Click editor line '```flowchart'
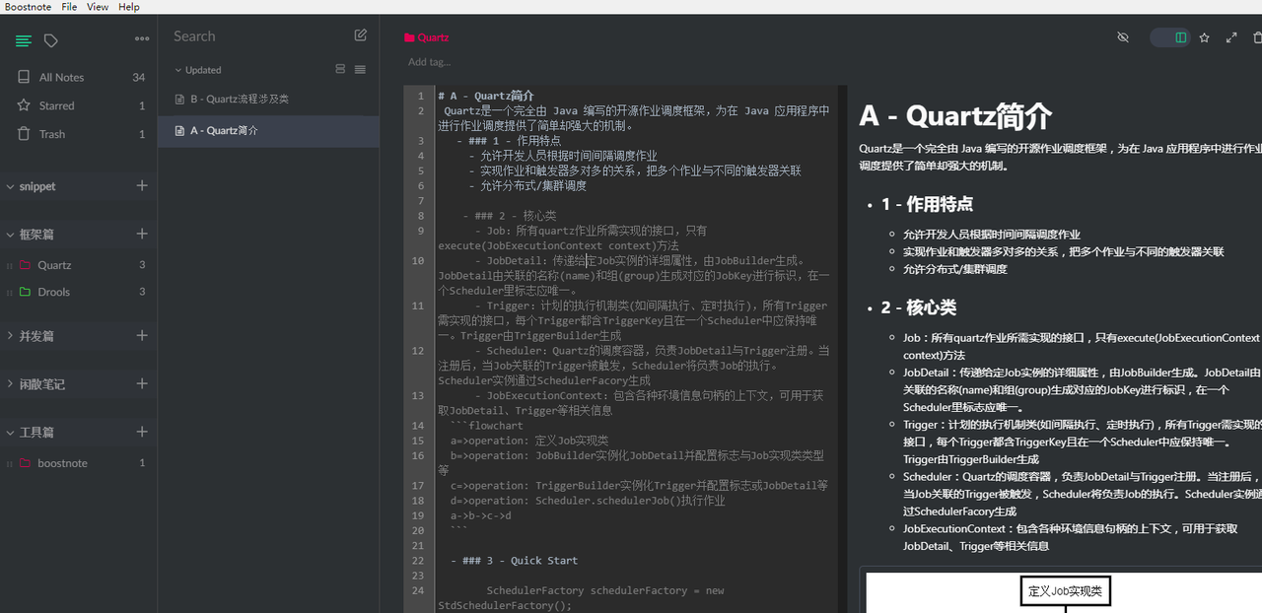The width and height of the screenshot is (1262, 613). coord(487,426)
